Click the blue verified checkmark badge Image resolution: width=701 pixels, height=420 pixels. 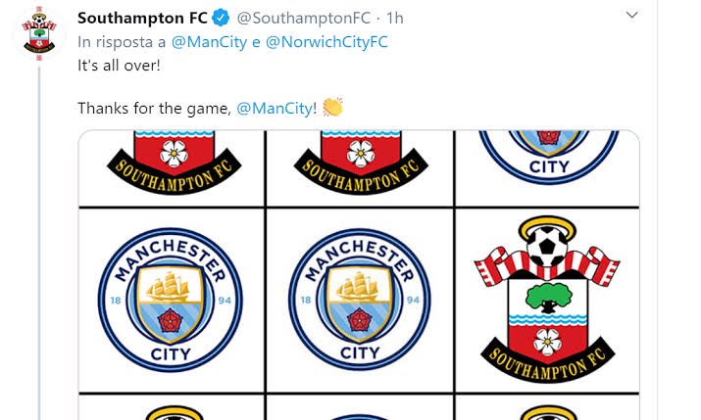[x=223, y=18]
